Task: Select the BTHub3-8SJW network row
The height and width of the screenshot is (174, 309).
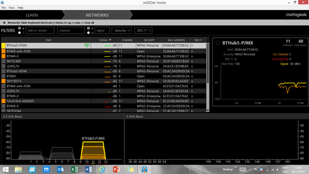Action: click(x=104, y=71)
